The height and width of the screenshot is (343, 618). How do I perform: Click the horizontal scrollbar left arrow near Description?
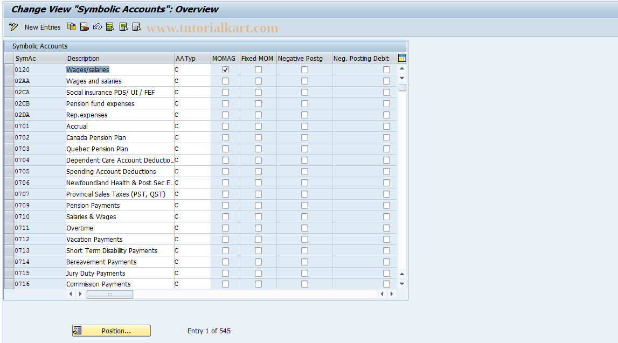click(x=71, y=294)
